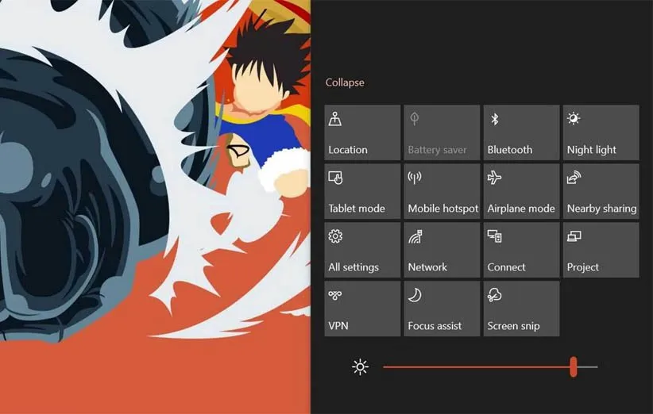Click the brightness slider handle
Image resolution: width=653 pixels, height=414 pixels.
tap(573, 366)
